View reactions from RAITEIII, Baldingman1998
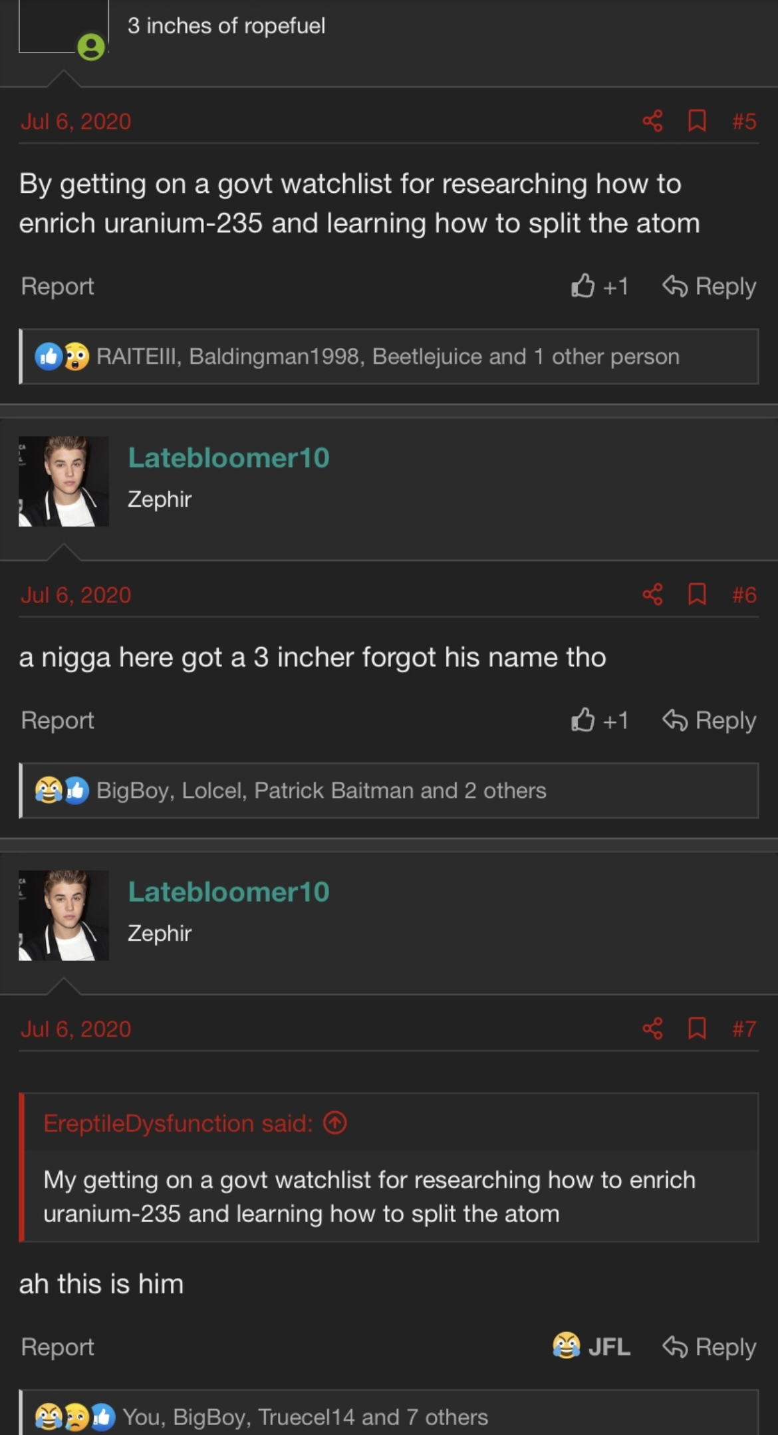This screenshot has height=1435, width=778. point(388,356)
